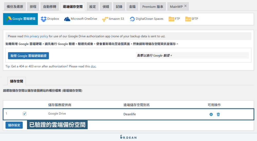
Task: Delete Deanlife storage with trash icon
Action: (x=218, y=115)
